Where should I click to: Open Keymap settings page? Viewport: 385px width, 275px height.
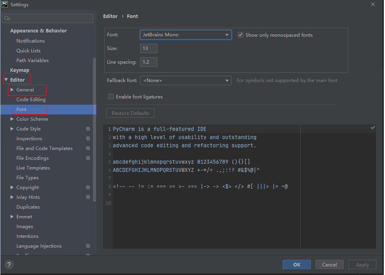click(20, 70)
